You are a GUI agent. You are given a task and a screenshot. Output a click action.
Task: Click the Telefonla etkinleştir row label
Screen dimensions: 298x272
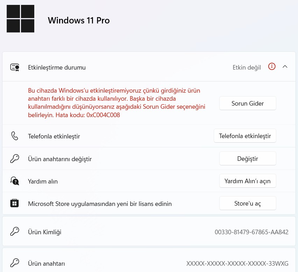click(54, 136)
